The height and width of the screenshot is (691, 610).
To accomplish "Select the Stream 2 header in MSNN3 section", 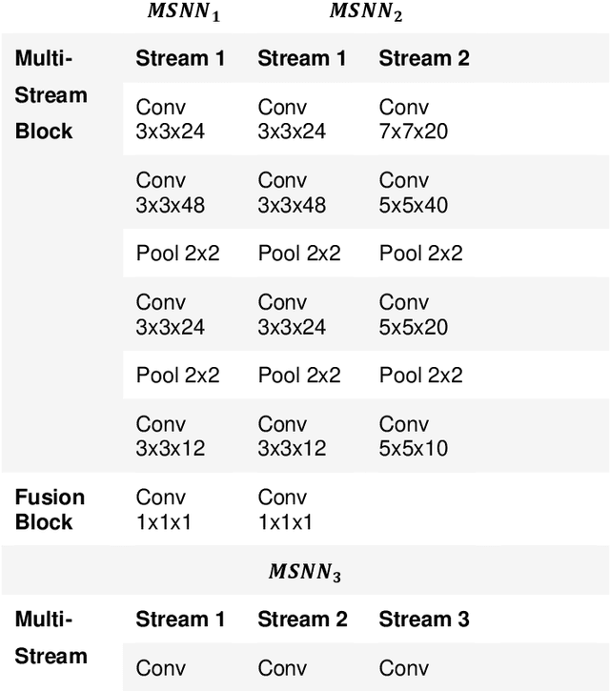I will (302, 620).
